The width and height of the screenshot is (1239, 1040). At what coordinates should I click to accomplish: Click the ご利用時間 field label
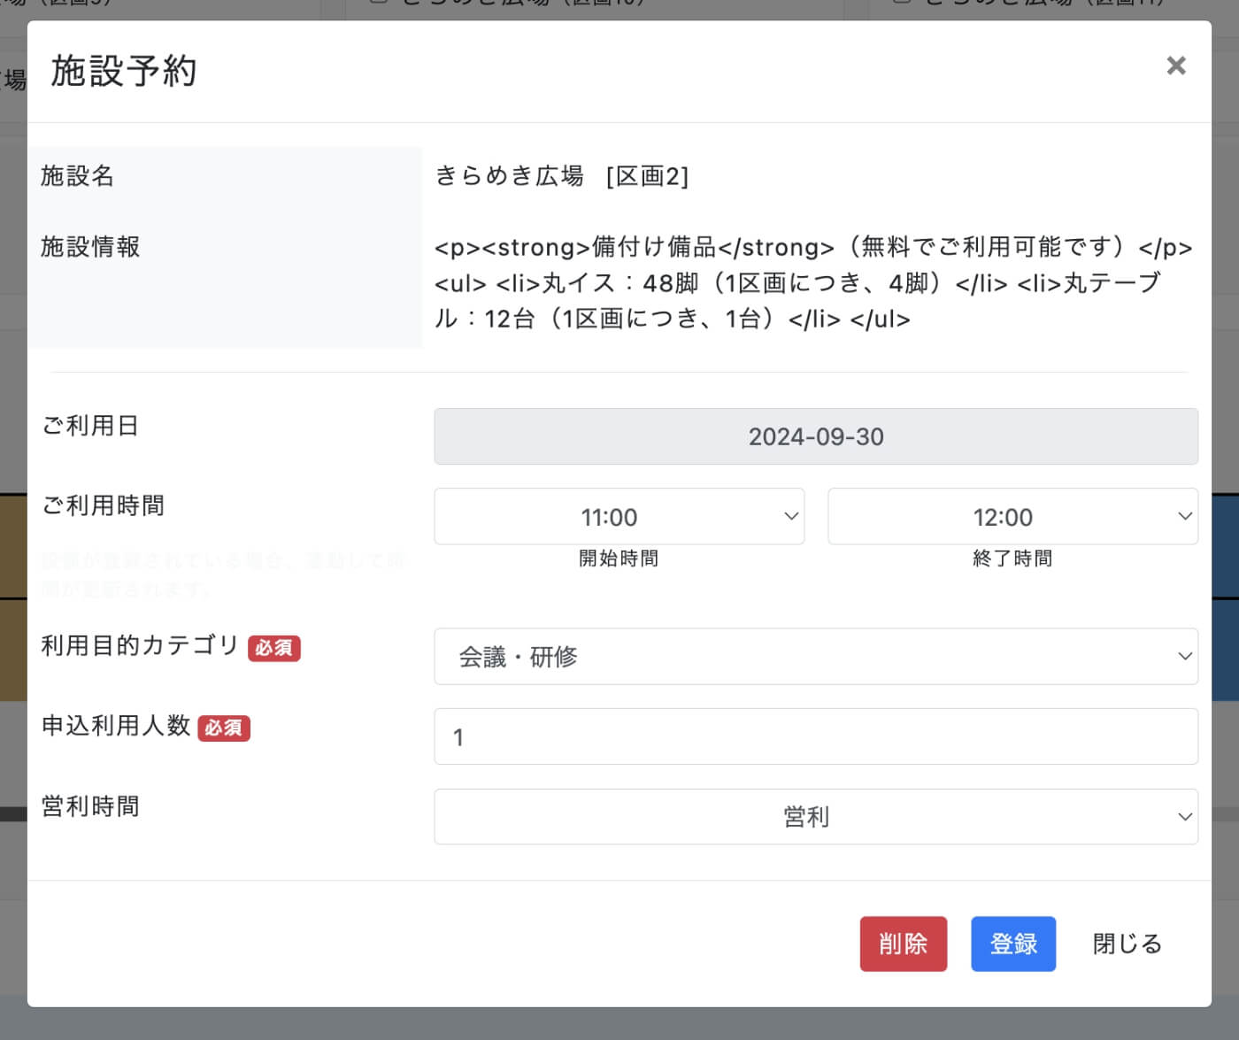pyautogui.click(x=103, y=505)
